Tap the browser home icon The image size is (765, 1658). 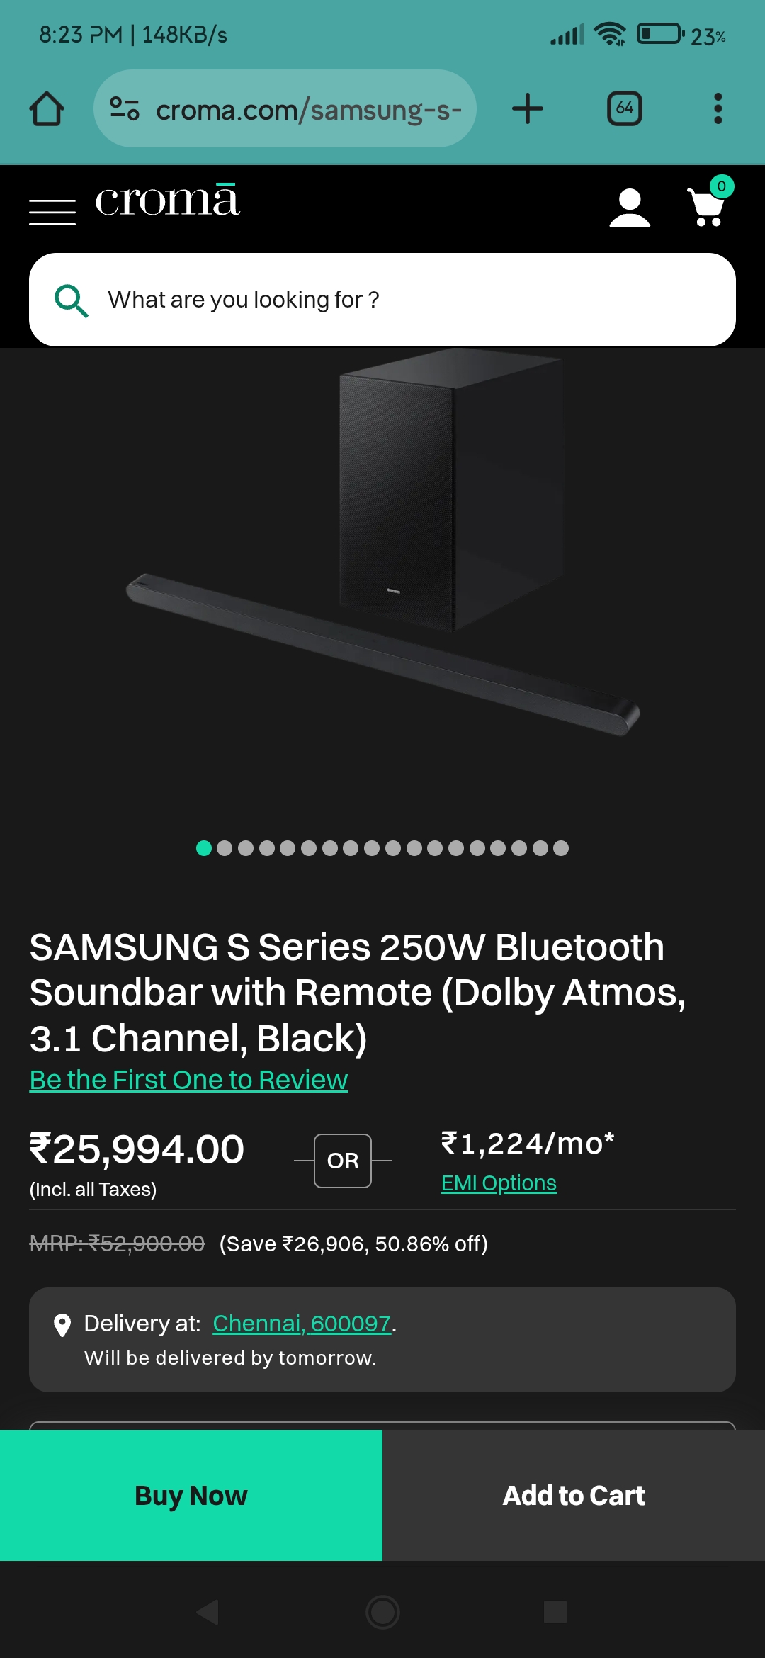pyautogui.click(x=47, y=109)
